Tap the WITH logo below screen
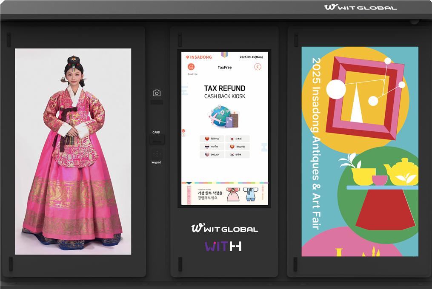432x289 pixels. 223,246
